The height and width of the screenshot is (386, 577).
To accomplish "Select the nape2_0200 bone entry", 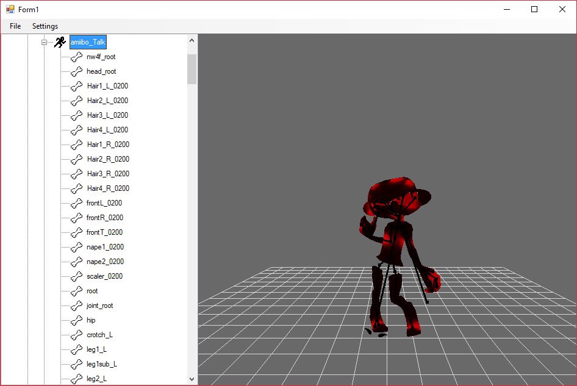I will pyautogui.click(x=105, y=262).
